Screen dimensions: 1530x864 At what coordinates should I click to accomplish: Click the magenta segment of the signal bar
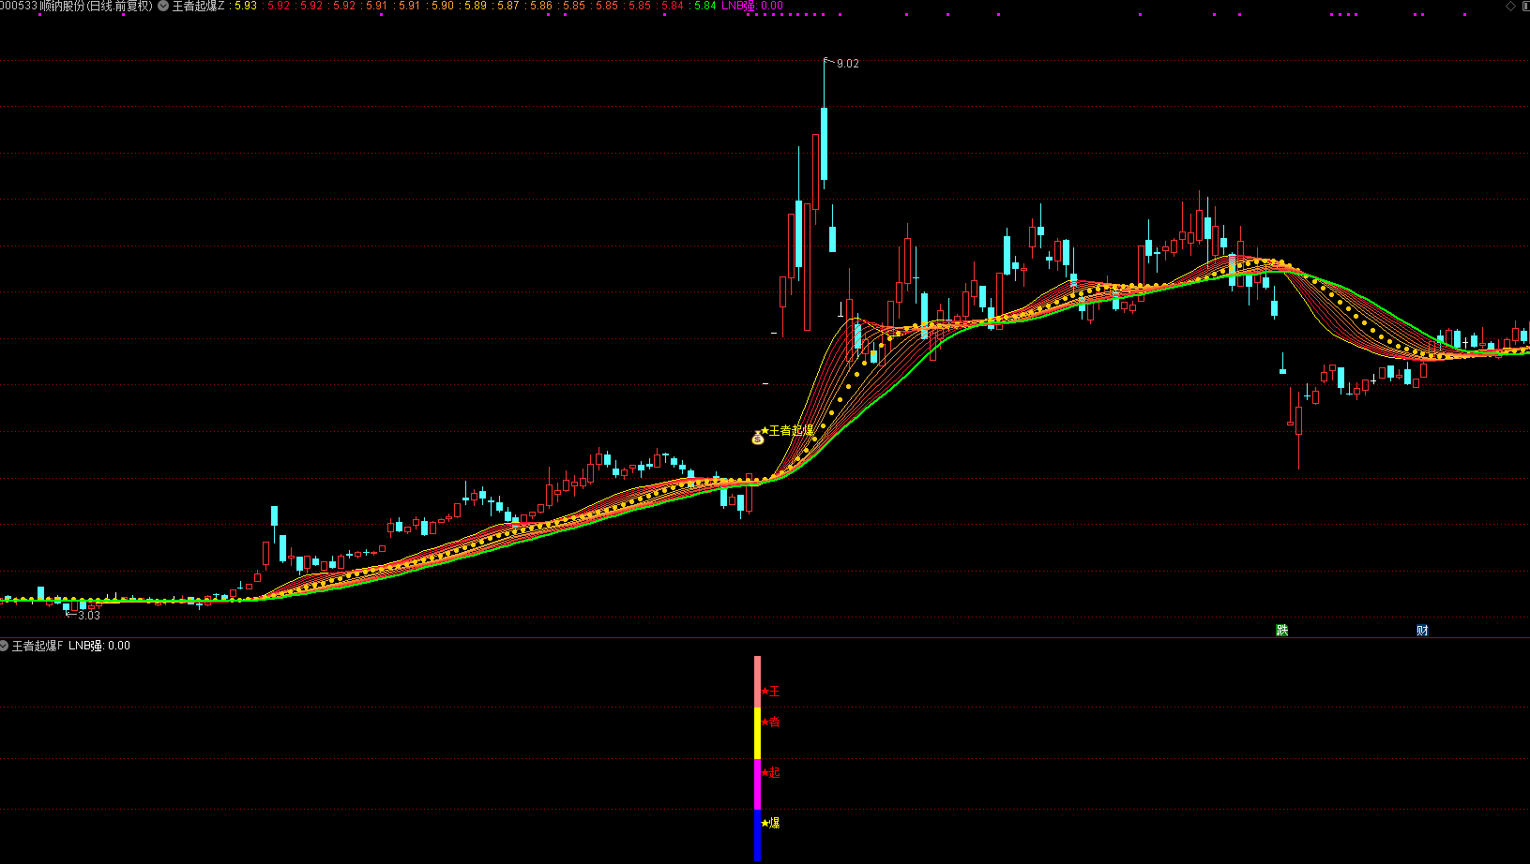(758, 784)
